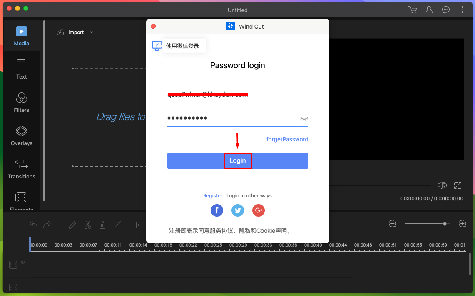Click the trash delete icon

point(103,225)
